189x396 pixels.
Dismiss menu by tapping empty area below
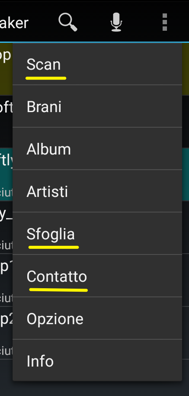tap(94, 389)
